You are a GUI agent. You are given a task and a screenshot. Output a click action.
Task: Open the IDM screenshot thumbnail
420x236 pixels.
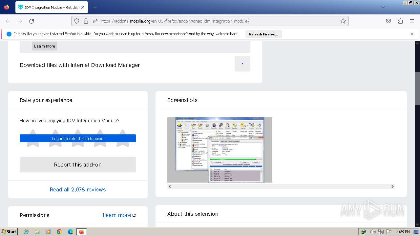(x=220, y=150)
